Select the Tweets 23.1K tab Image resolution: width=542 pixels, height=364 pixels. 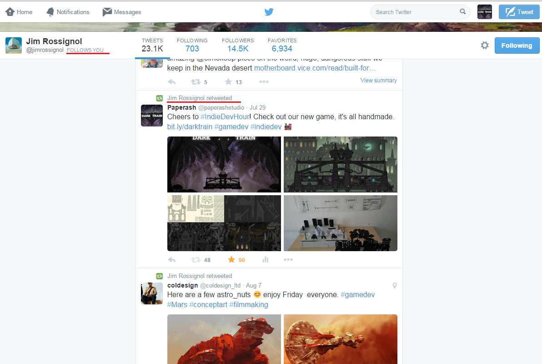coord(152,45)
